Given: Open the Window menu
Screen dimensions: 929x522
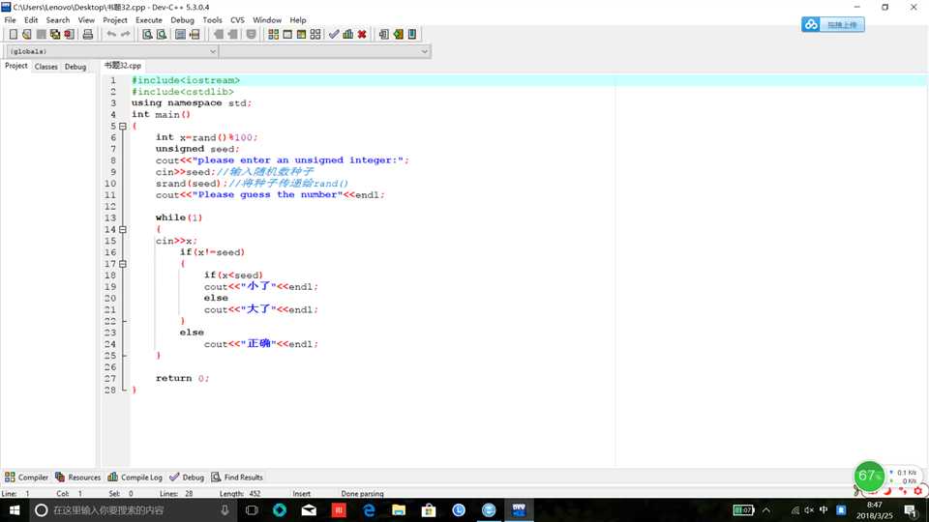Looking at the screenshot, I should [267, 20].
